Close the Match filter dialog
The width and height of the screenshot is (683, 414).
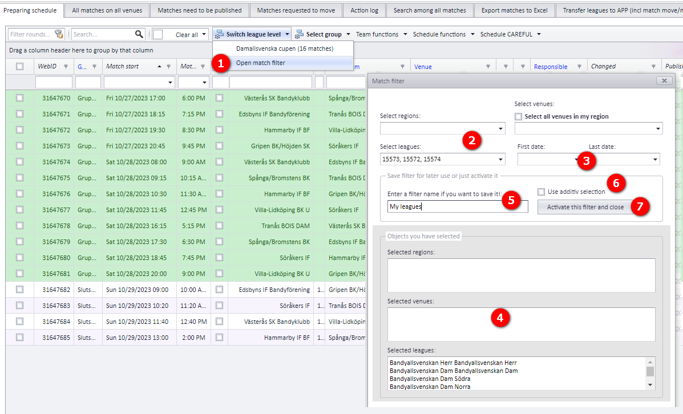[x=664, y=80]
